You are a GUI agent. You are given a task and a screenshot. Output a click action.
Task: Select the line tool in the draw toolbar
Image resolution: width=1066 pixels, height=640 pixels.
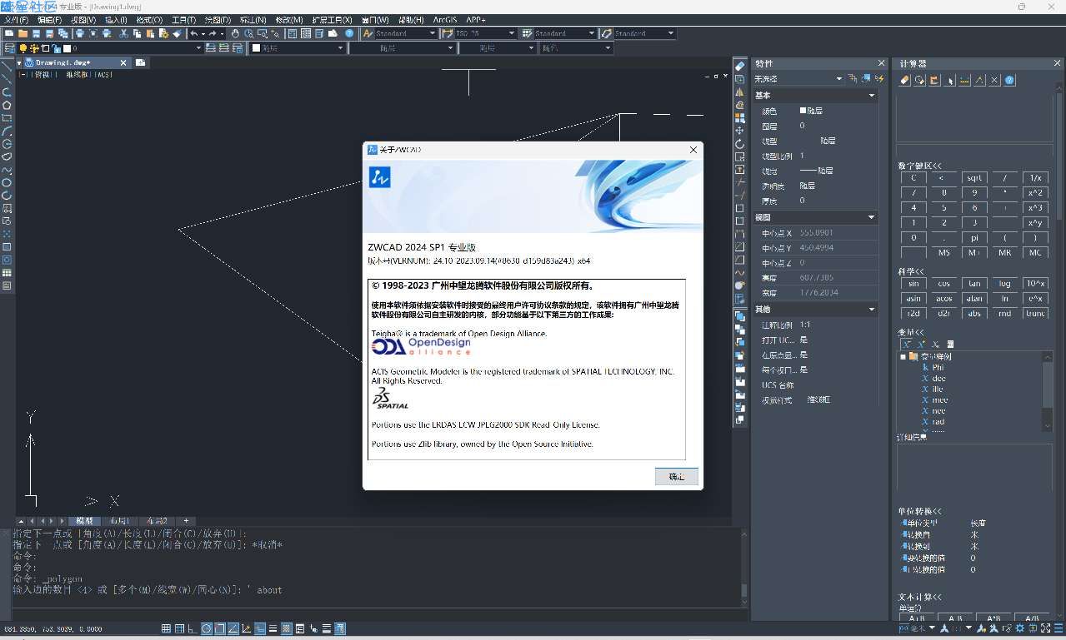point(7,66)
